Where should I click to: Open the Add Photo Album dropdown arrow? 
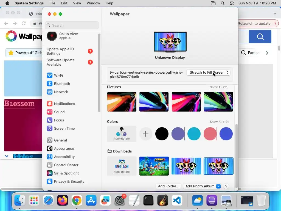coord(218,186)
